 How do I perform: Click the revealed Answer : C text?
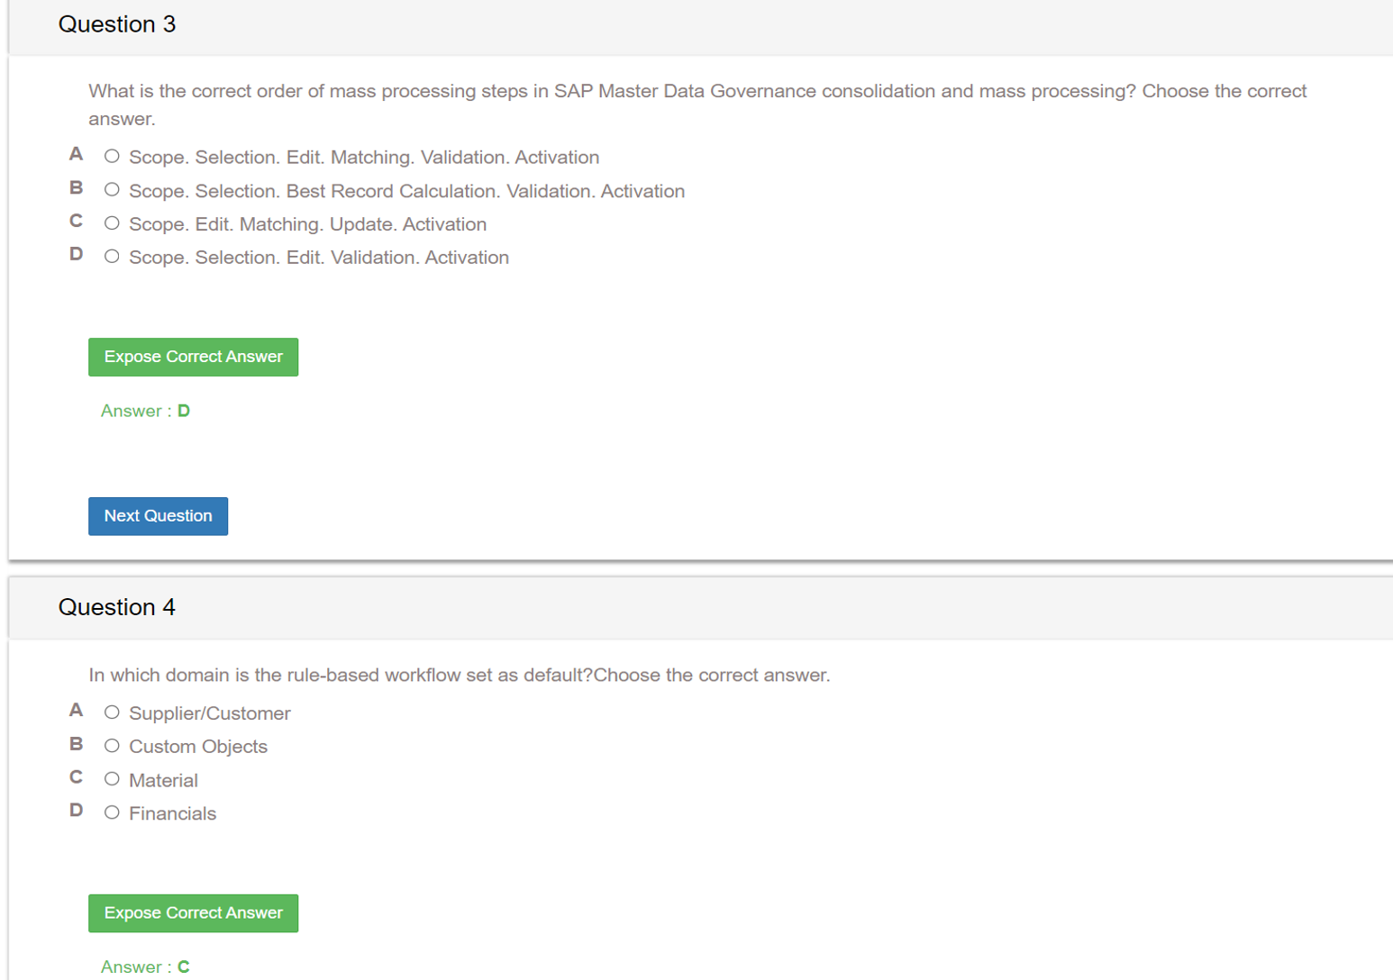pyautogui.click(x=145, y=966)
